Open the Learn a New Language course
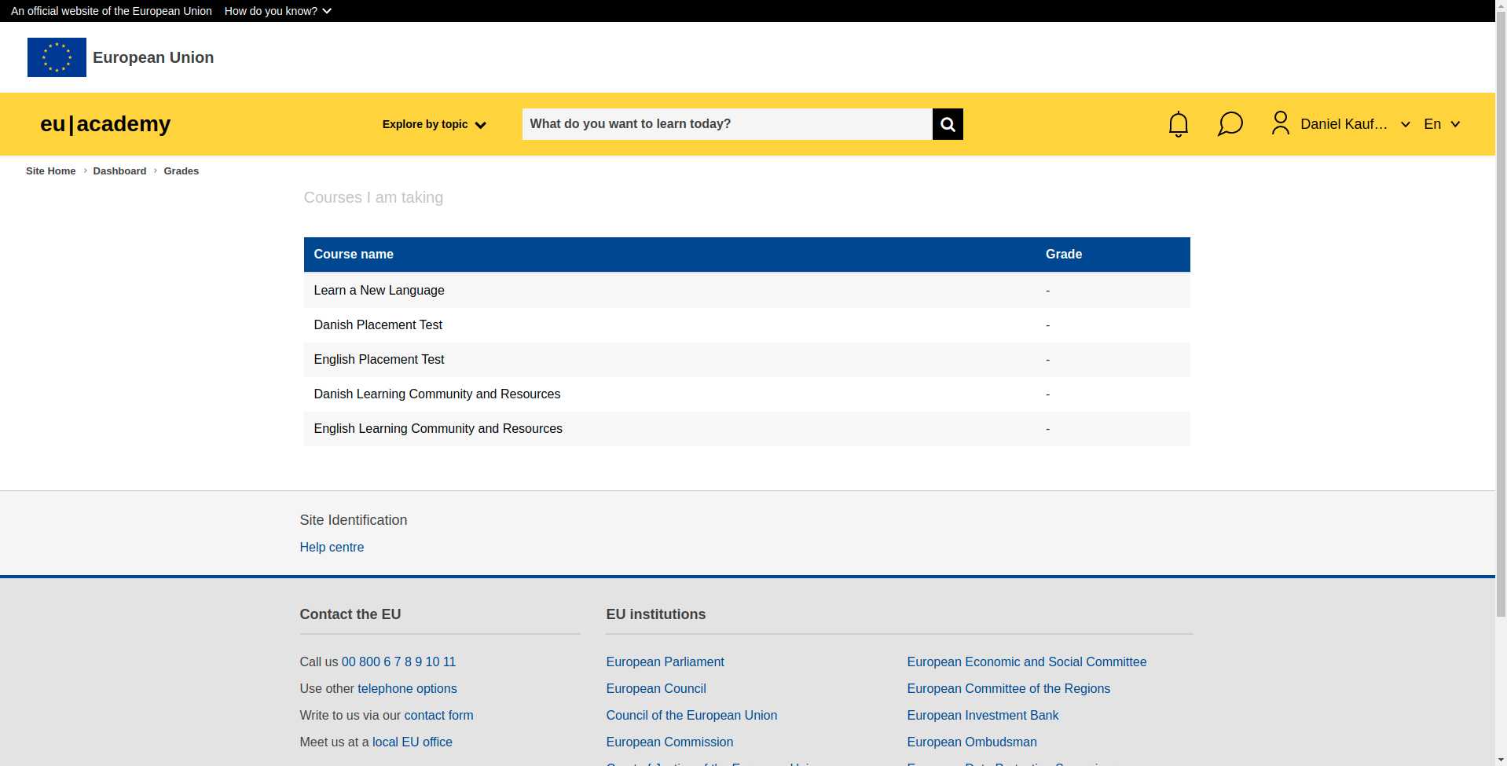This screenshot has height=766, width=1507. tap(379, 291)
